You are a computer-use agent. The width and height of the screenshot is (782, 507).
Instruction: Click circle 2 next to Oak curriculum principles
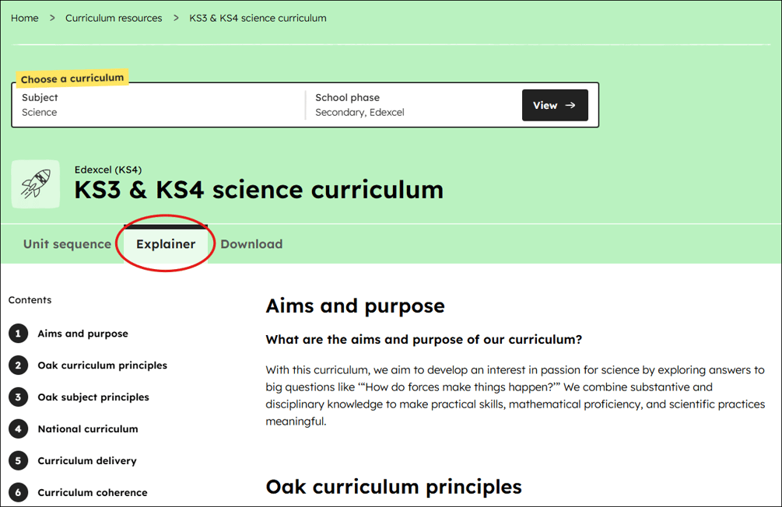tap(19, 365)
